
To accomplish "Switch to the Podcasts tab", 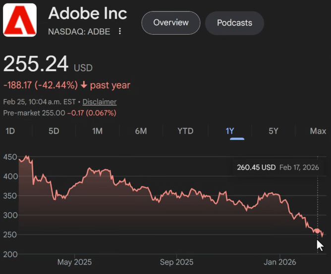I will pos(234,23).
